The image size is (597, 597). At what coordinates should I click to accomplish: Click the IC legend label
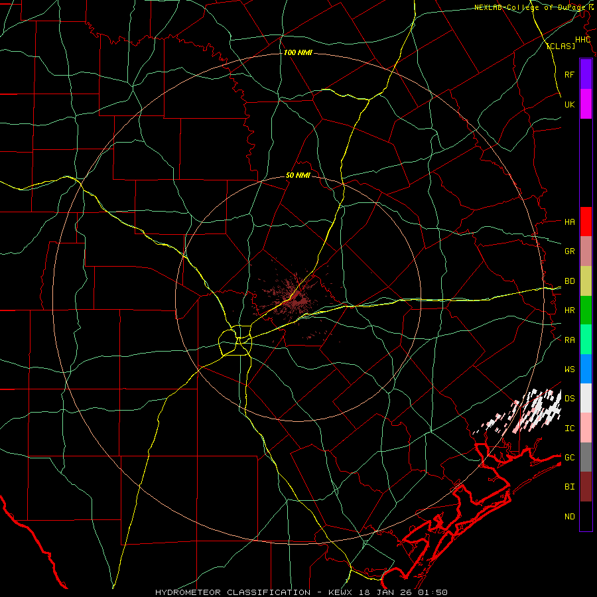pyautogui.click(x=569, y=429)
